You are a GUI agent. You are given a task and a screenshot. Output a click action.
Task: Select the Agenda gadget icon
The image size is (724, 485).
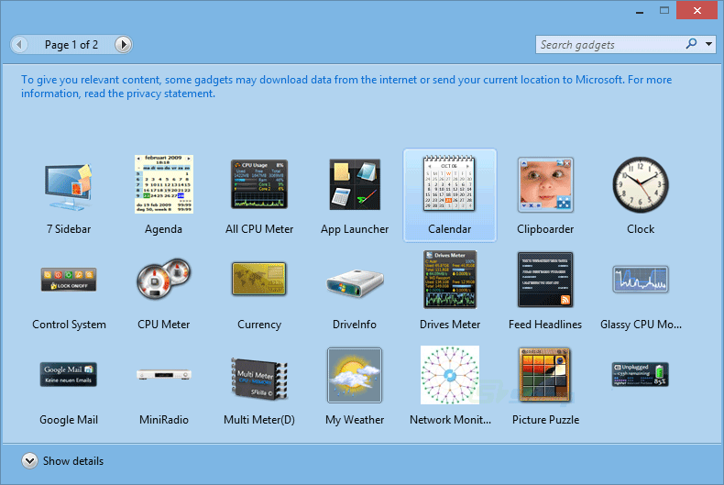pyautogui.click(x=164, y=185)
